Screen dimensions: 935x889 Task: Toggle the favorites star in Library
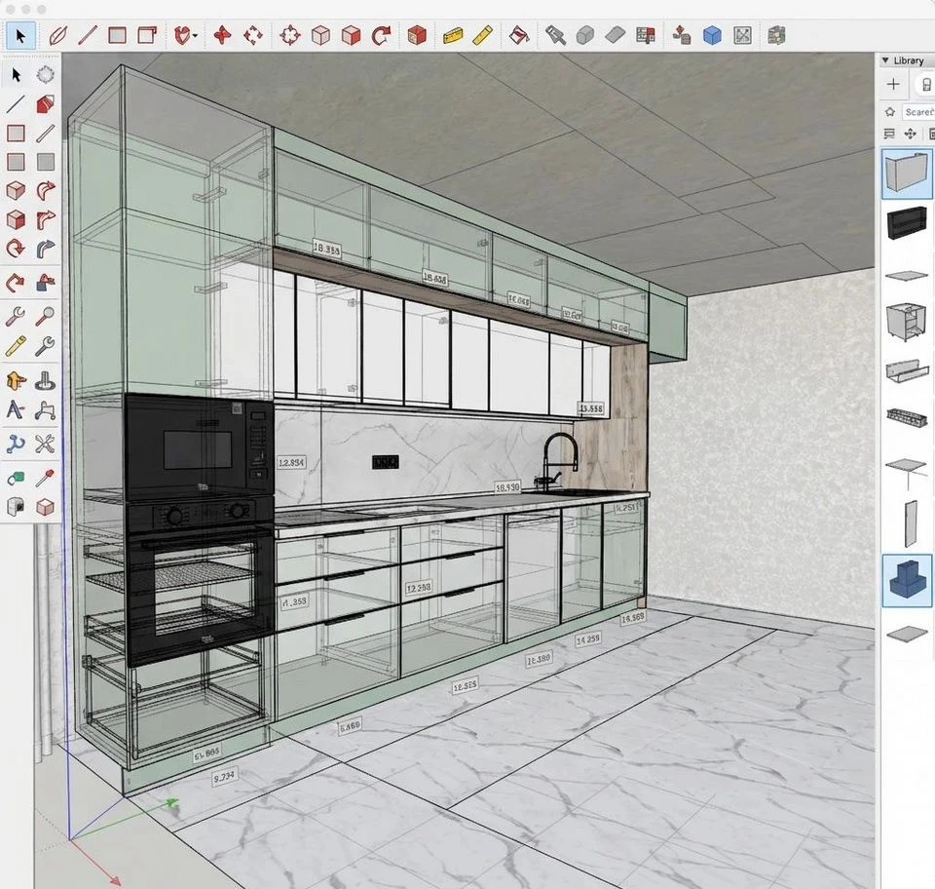[890, 111]
